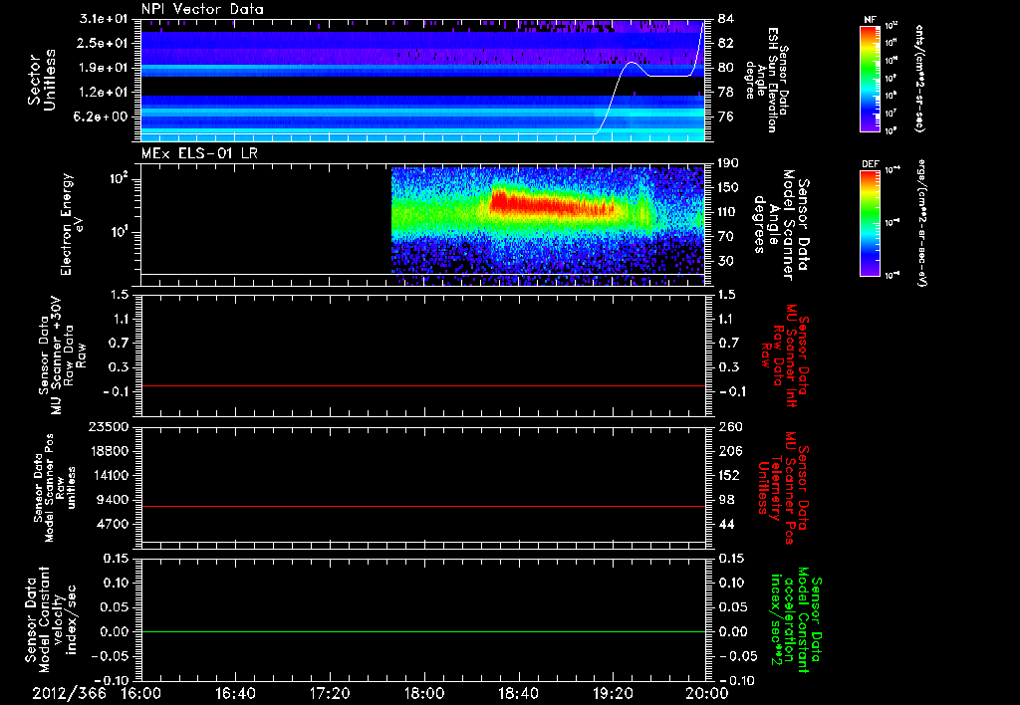Click the MU Scanner +30V Raw Data label
Viewport: 1020px width, 705px height.
click(x=63, y=355)
